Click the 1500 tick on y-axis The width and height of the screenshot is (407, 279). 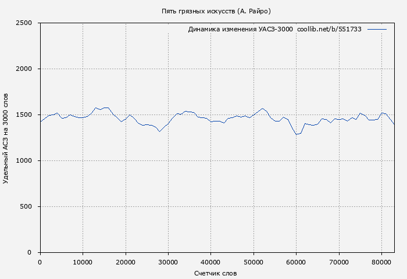27,115
